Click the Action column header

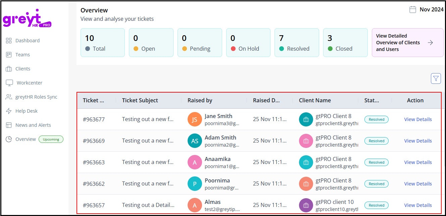click(x=415, y=100)
